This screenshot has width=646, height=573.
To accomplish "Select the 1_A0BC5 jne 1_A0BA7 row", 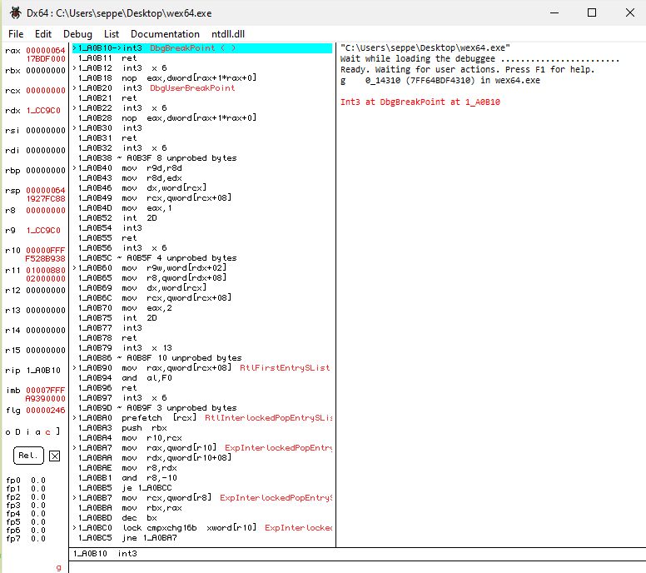I will [202, 538].
